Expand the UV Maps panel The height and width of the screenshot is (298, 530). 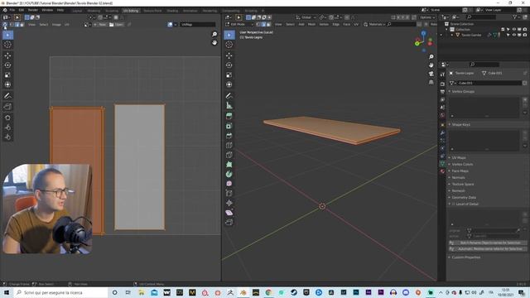tap(458, 158)
